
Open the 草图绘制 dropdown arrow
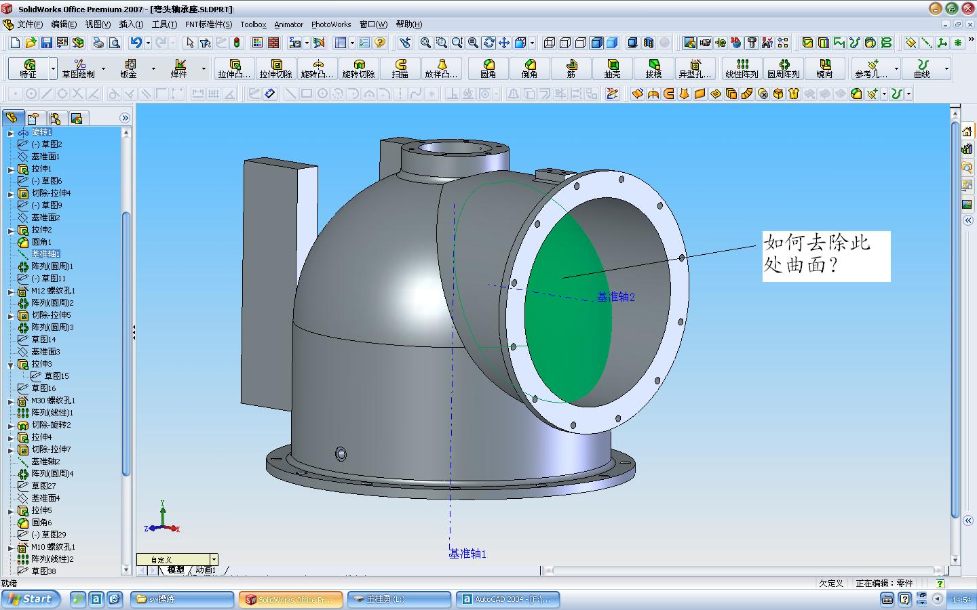tap(103, 68)
